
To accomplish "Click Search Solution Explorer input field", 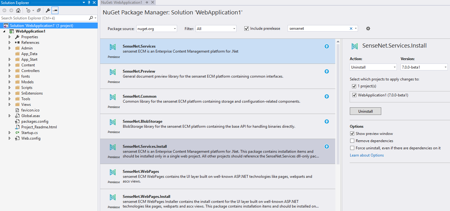I will click(44, 18).
